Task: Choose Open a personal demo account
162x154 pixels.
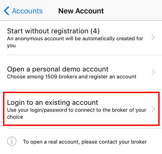Action: [x=81, y=72]
